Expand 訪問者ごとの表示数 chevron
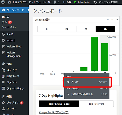This screenshot has width=122, height=115. pyautogui.click(x=68, y=94)
